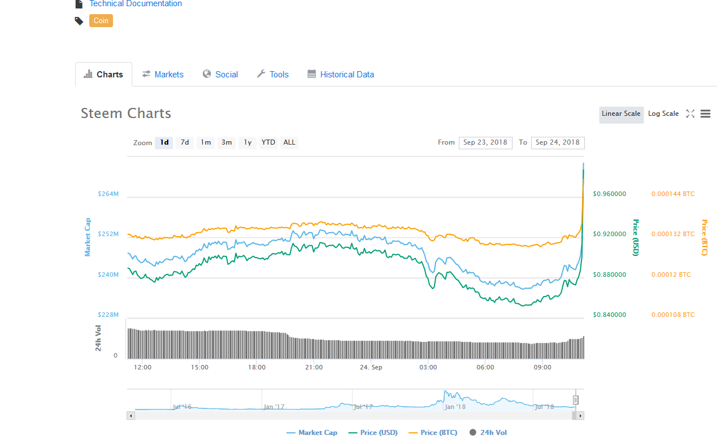Screen dimensions: 721x444
Task: Click the Jan '18 navigator label
Action: pyautogui.click(x=455, y=406)
